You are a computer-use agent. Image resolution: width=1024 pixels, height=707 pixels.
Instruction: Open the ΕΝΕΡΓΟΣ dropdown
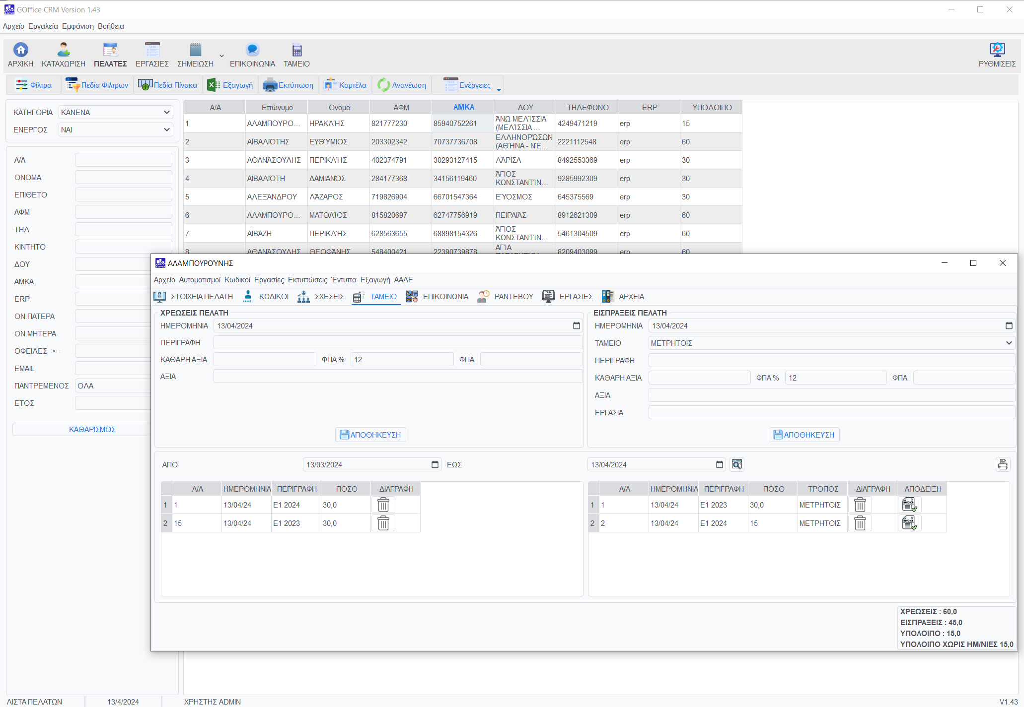pyautogui.click(x=115, y=129)
